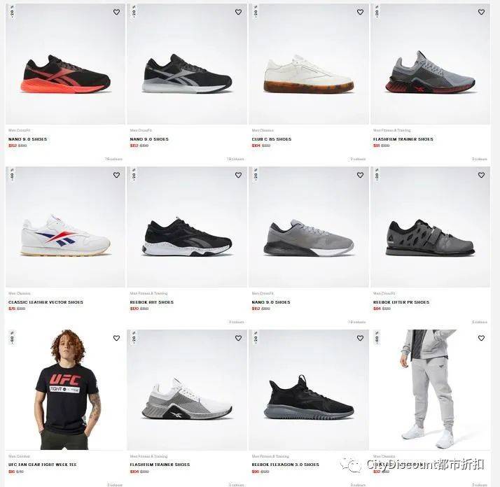Favorite the Classic Leather Vector shoes
This screenshot has width=500, height=487.
pos(117,175)
